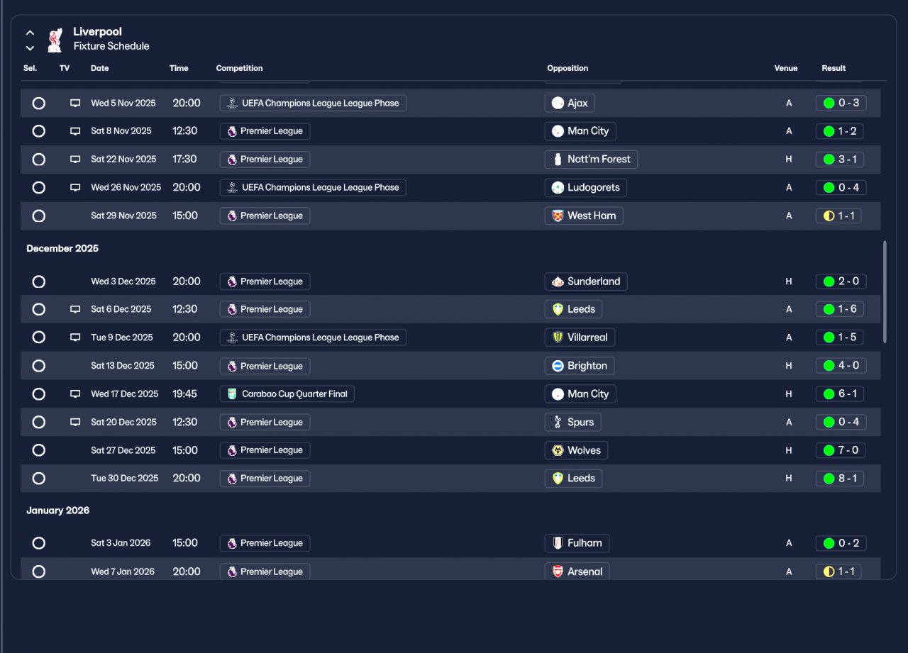This screenshot has width=908, height=653.
Task: Select the radio button for Sunderland fixture
Action: pyautogui.click(x=39, y=281)
